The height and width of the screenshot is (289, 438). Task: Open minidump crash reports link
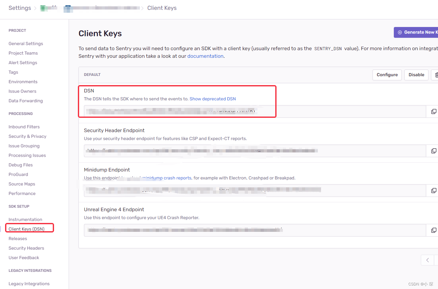click(x=167, y=178)
